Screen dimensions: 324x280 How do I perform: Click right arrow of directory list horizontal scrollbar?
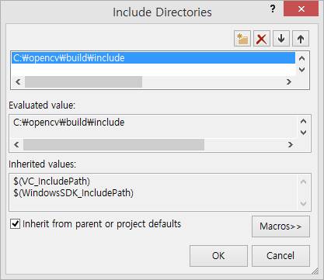coord(289,82)
